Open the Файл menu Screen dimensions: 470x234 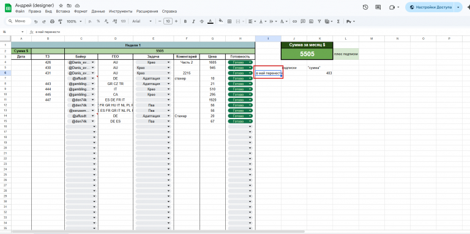click(x=20, y=12)
